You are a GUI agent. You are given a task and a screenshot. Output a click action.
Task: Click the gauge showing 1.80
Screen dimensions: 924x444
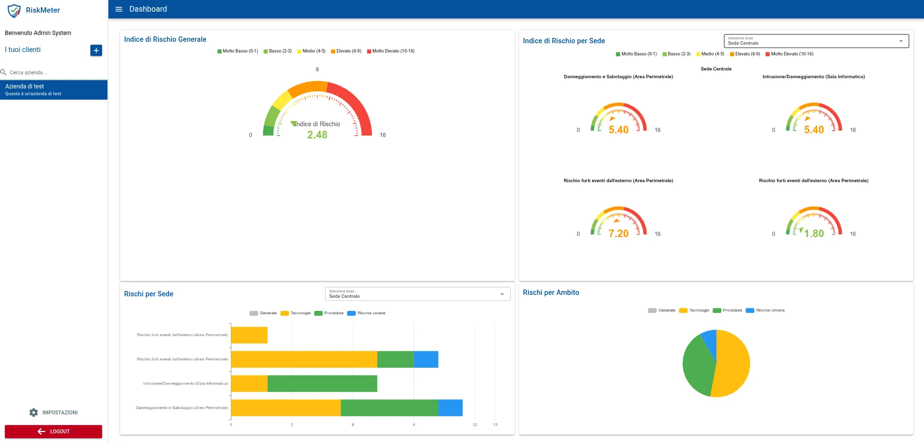[814, 222]
